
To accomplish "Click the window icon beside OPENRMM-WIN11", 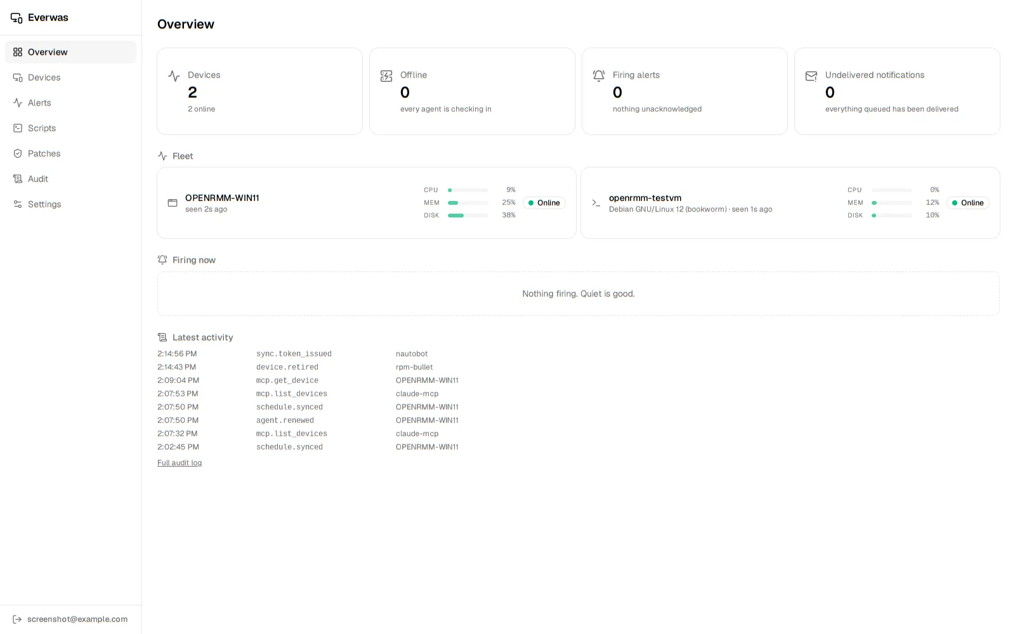I will [173, 203].
